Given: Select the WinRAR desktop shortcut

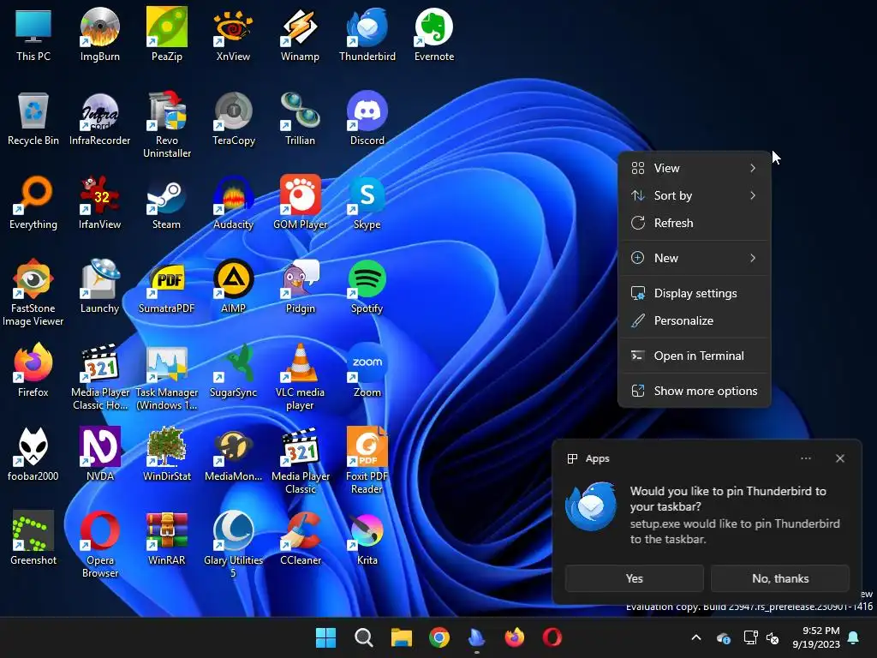Looking at the screenshot, I should click(167, 538).
